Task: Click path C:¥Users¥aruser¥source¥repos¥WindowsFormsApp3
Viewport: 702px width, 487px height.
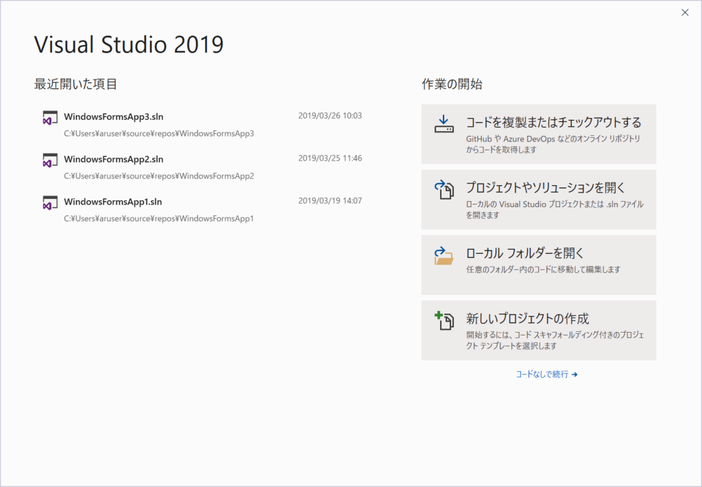Action: (x=159, y=134)
